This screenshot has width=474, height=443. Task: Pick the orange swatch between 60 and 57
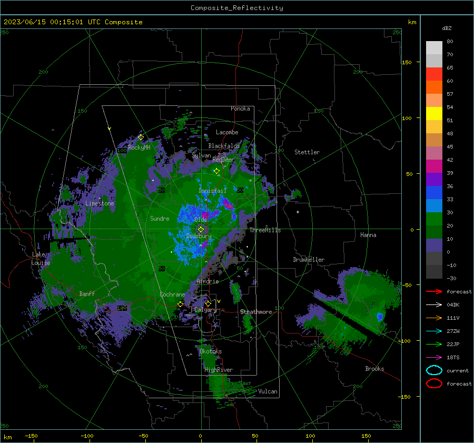pyautogui.click(x=434, y=87)
